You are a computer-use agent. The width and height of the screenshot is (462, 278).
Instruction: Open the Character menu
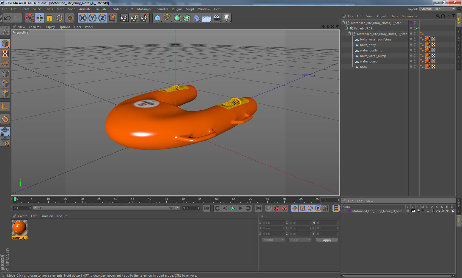click(x=161, y=9)
